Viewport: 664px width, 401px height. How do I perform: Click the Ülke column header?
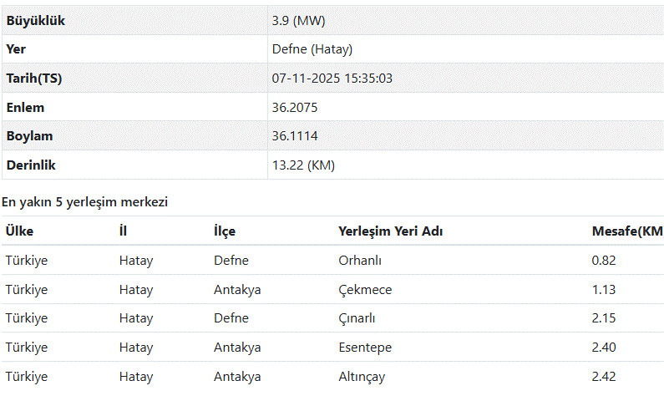[x=19, y=231]
